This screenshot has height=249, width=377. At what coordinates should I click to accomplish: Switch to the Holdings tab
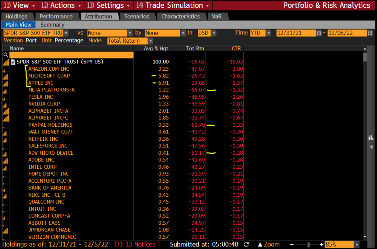coord(16,16)
